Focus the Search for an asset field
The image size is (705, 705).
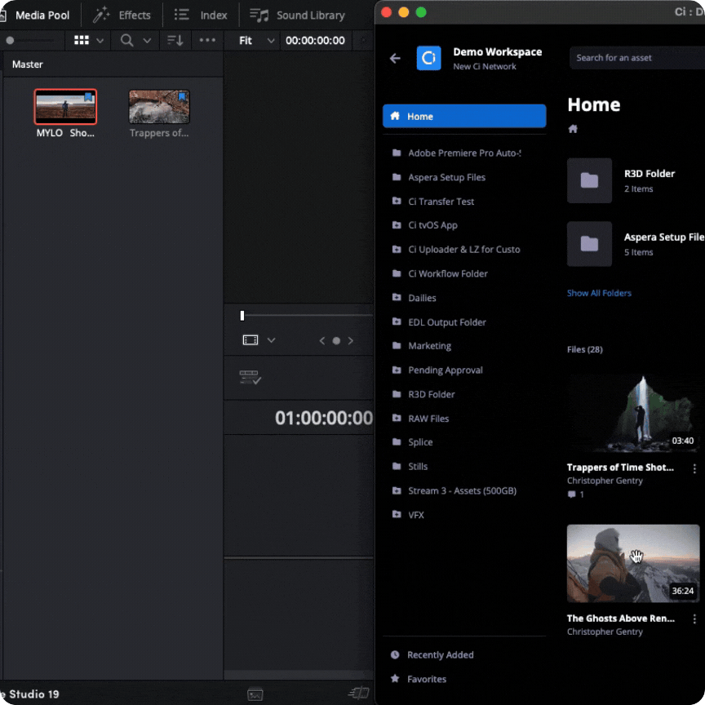pyautogui.click(x=636, y=58)
